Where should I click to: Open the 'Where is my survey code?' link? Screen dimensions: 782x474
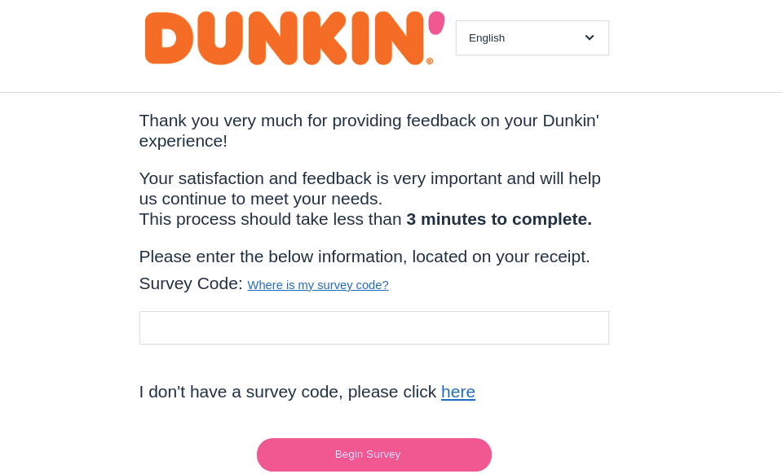click(317, 285)
